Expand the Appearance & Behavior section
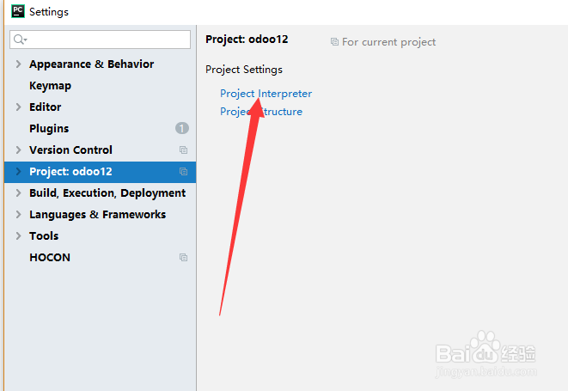The height and width of the screenshot is (391, 568). [x=18, y=64]
